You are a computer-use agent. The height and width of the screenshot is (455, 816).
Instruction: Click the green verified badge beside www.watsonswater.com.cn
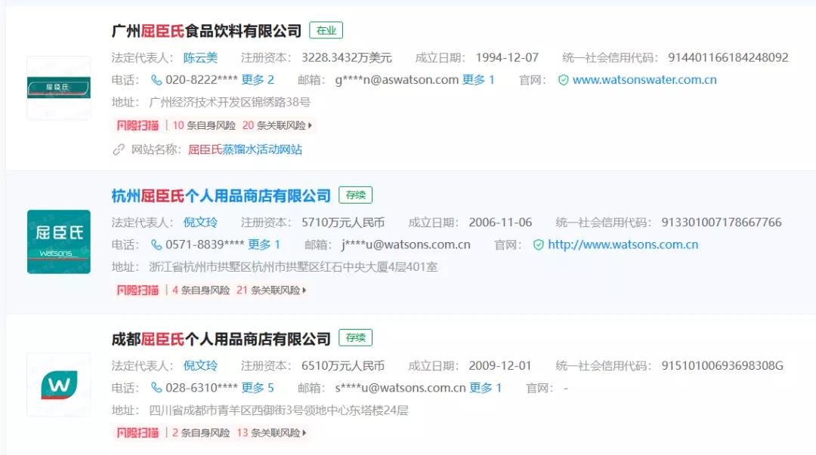coord(561,78)
